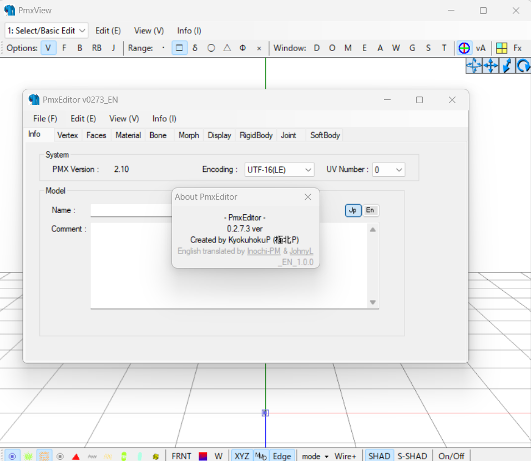Toggle S-SHAD self shadow mode
The image size is (531, 461).
412,456
